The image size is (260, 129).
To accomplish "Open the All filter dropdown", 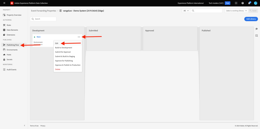I will pos(186,11).
